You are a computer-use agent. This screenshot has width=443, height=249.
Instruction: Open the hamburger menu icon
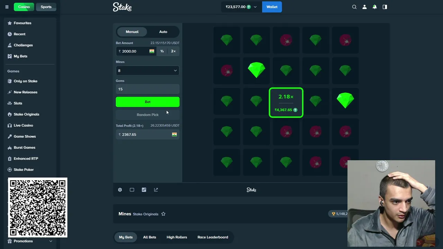tap(7, 7)
